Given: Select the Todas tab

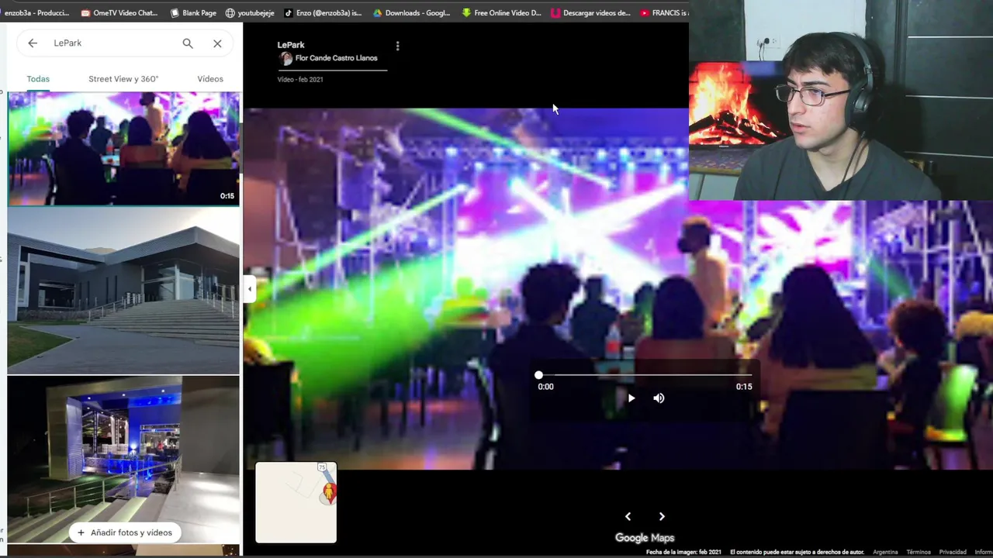Looking at the screenshot, I should [x=38, y=79].
